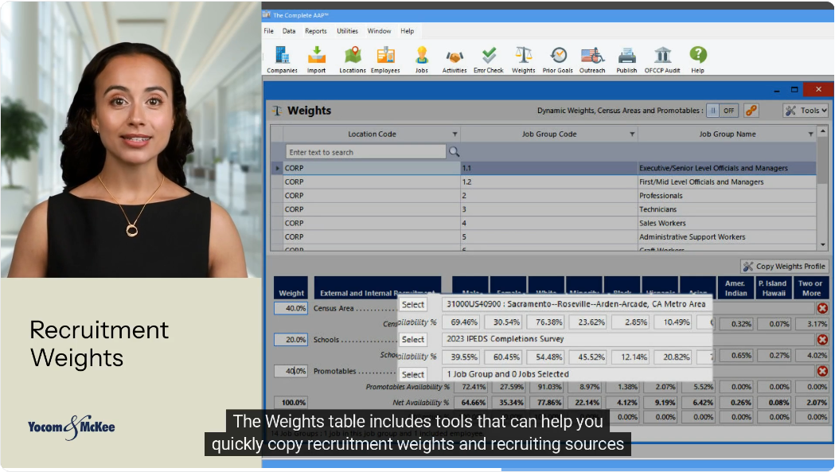Remove the Schools row with red X

pyautogui.click(x=822, y=339)
